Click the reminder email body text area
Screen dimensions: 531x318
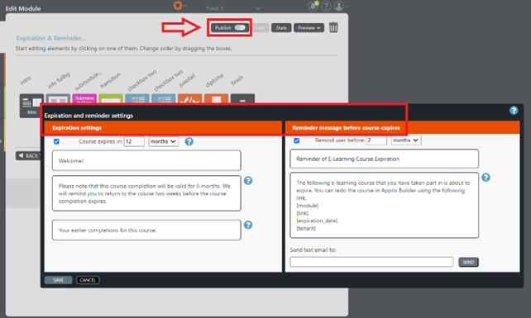(x=384, y=206)
